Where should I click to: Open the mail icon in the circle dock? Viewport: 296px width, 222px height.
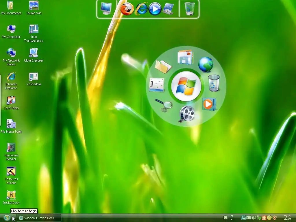click(185, 57)
